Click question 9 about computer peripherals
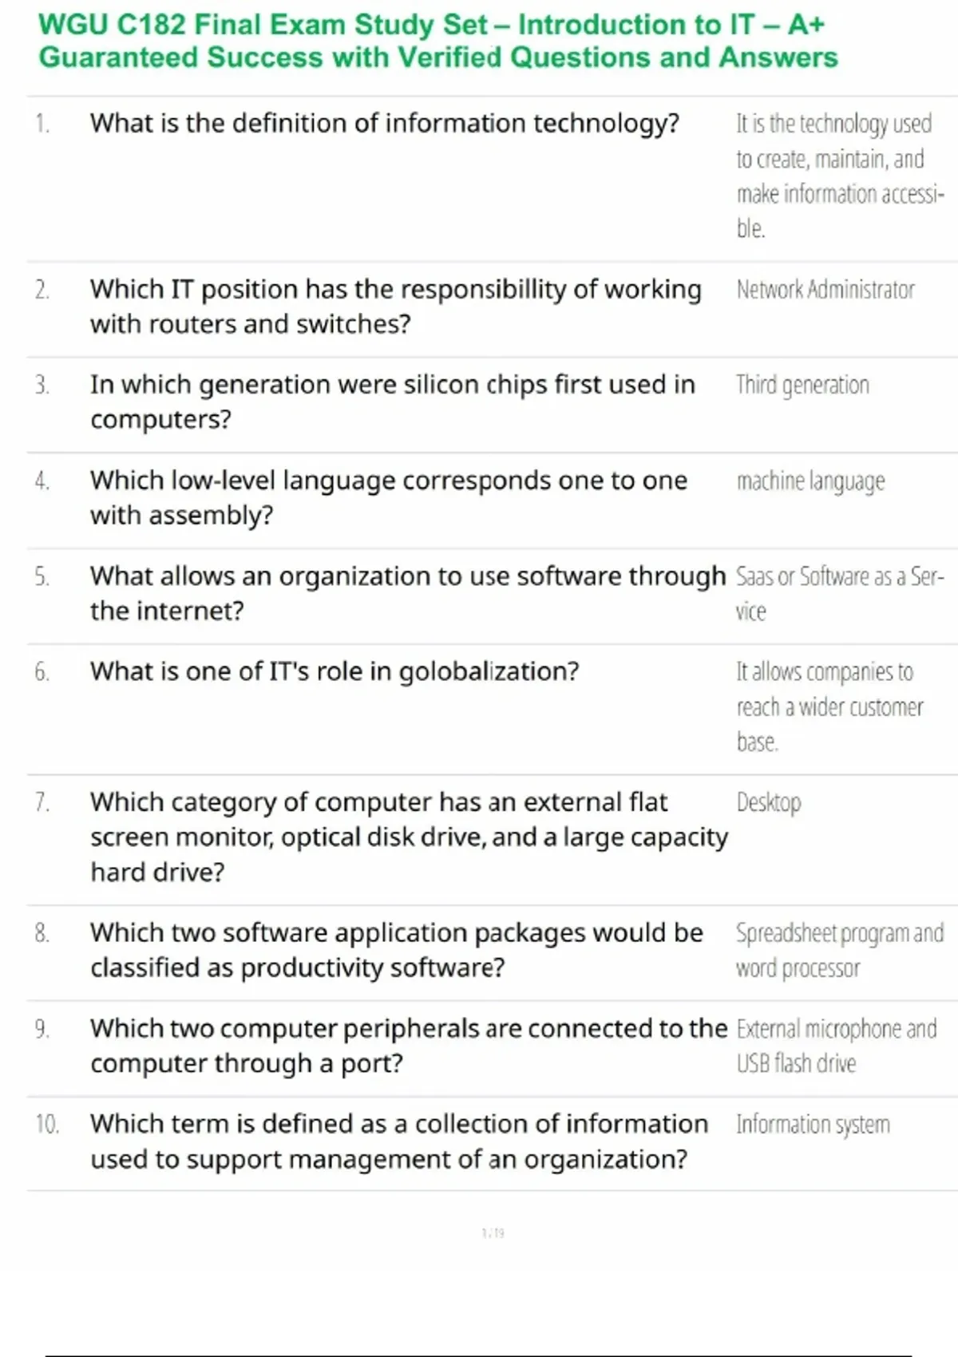 point(408,1046)
